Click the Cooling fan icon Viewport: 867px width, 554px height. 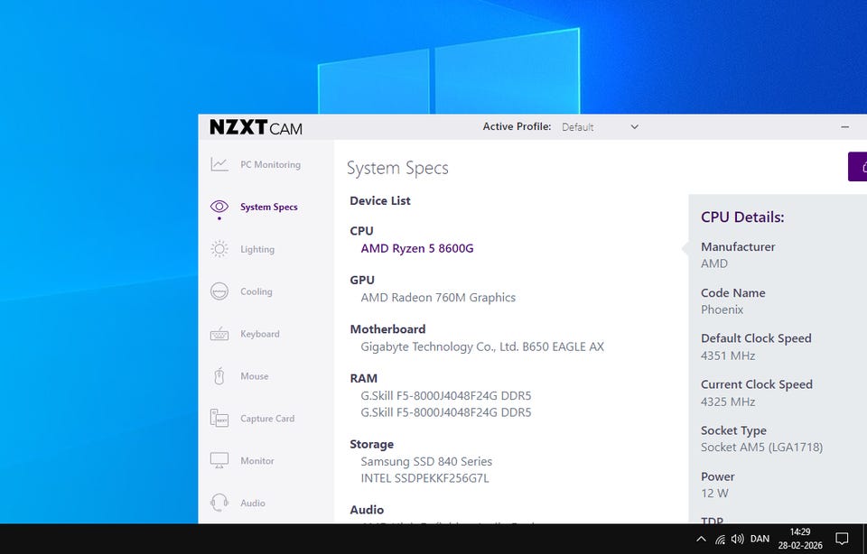coord(219,291)
